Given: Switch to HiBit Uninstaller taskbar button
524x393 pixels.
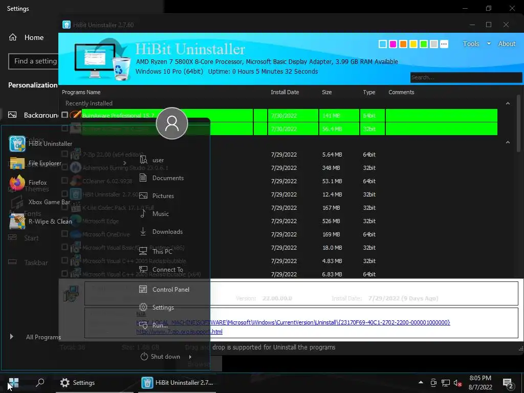Looking at the screenshot, I should [x=177, y=383].
